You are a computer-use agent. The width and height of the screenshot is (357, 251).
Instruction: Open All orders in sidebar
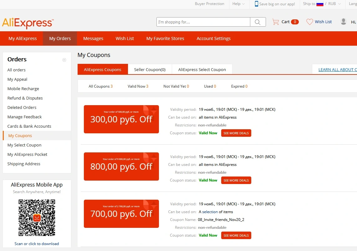(x=16, y=70)
